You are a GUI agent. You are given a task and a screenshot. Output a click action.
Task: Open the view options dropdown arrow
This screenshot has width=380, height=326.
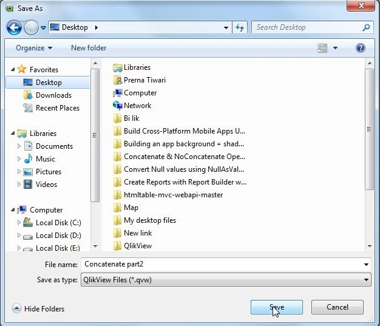336,48
